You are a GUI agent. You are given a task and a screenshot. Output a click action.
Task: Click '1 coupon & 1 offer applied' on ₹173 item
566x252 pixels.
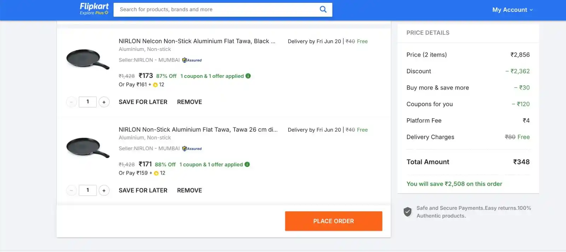click(212, 76)
